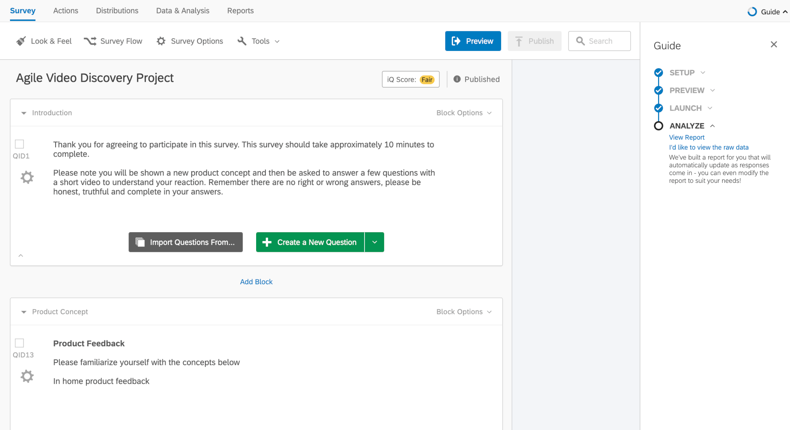Click the SETUP completed checkmark icon
790x430 pixels.
[x=658, y=73]
